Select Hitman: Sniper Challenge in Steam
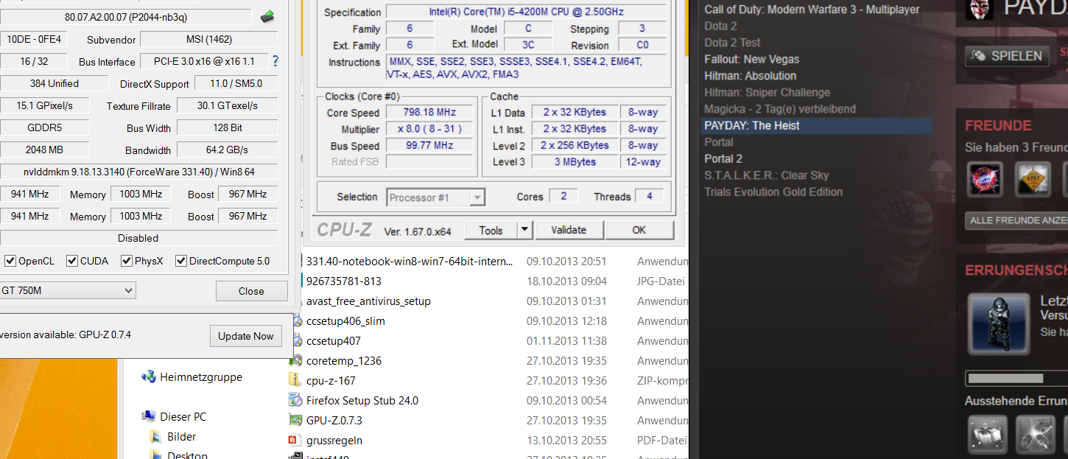The width and height of the screenshot is (1068, 459). pos(767,92)
